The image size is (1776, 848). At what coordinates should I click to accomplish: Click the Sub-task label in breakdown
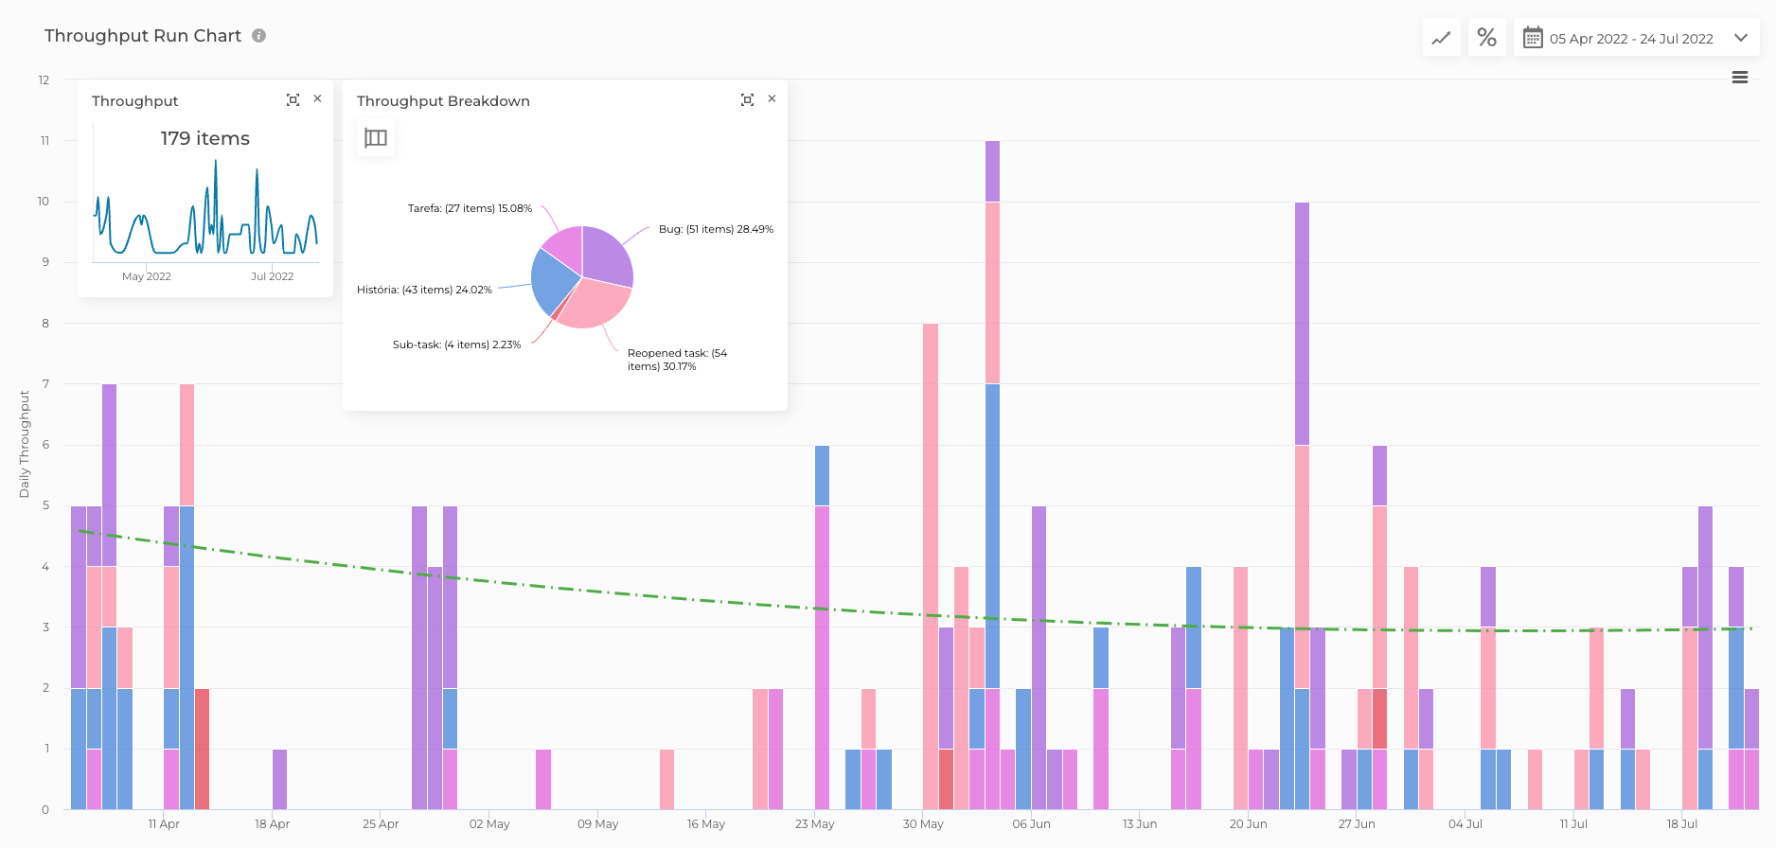point(456,344)
